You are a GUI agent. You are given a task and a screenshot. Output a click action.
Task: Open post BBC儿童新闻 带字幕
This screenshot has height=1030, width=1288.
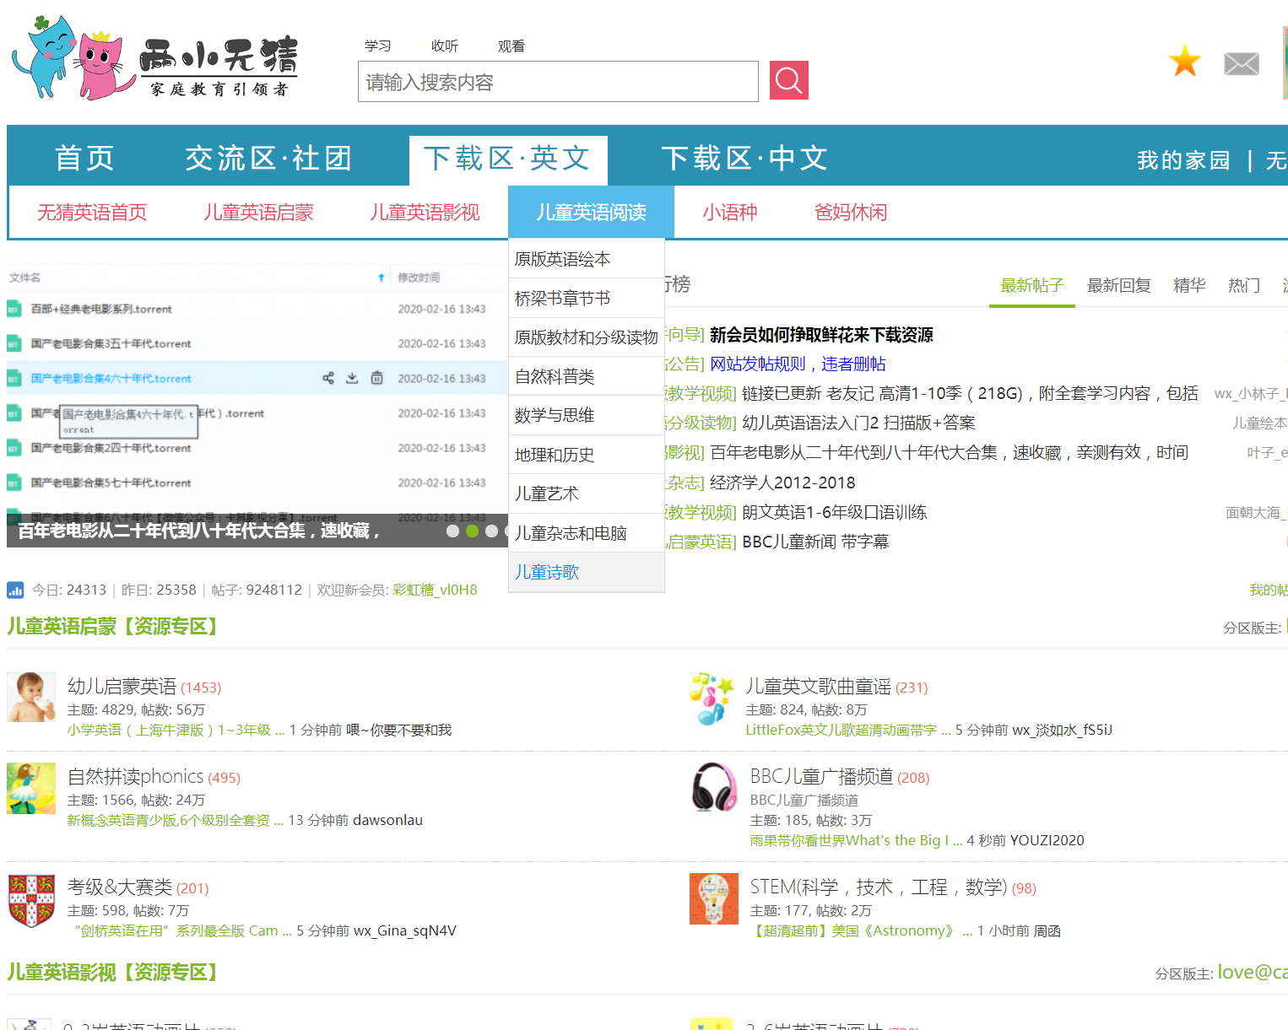coord(815,542)
